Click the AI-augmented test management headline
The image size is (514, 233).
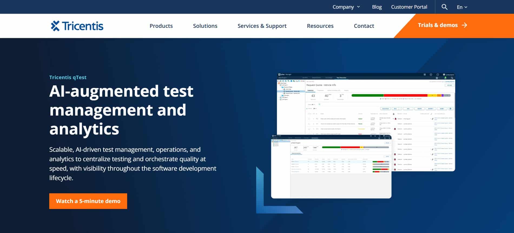(x=121, y=110)
